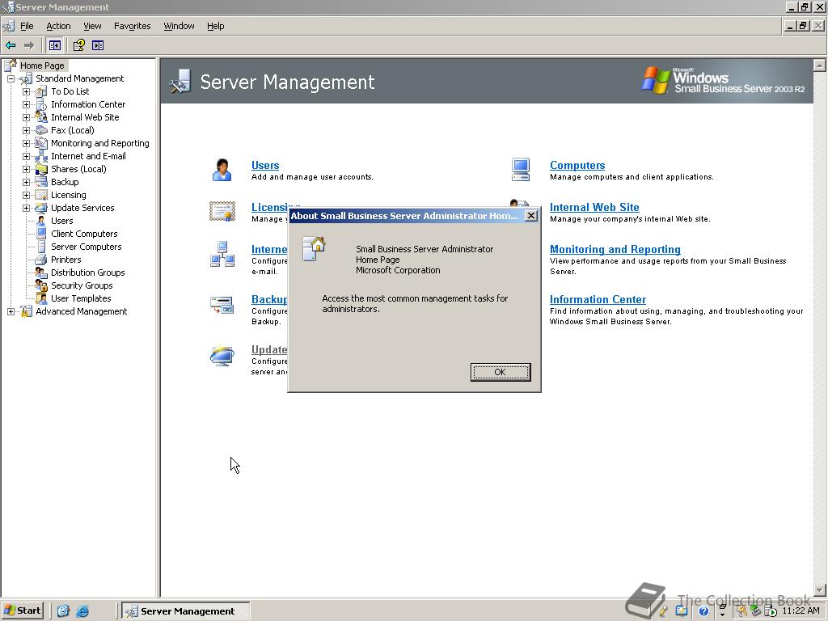828x621 pixels.
Task: Click the scrollbar up arrow in main pane
Action: pos(819,65)
